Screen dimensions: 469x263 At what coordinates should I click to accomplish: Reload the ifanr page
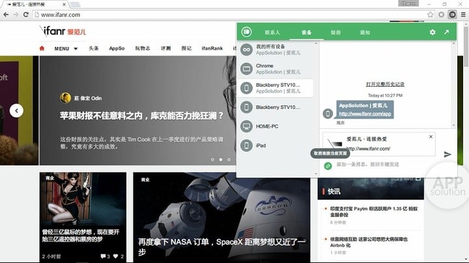[x=25, y=14]
